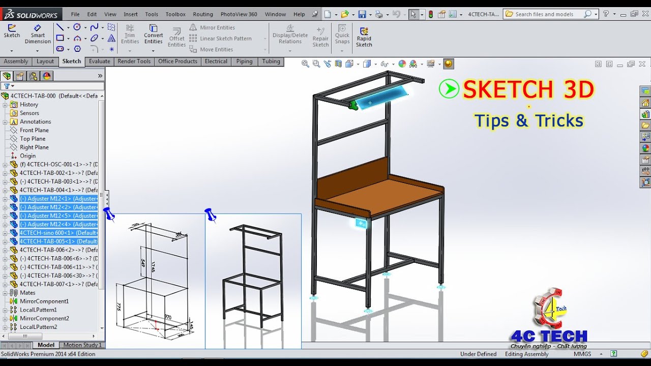Expand the Annotations tree node
651x366 pixels.
[x=5, y=122]
